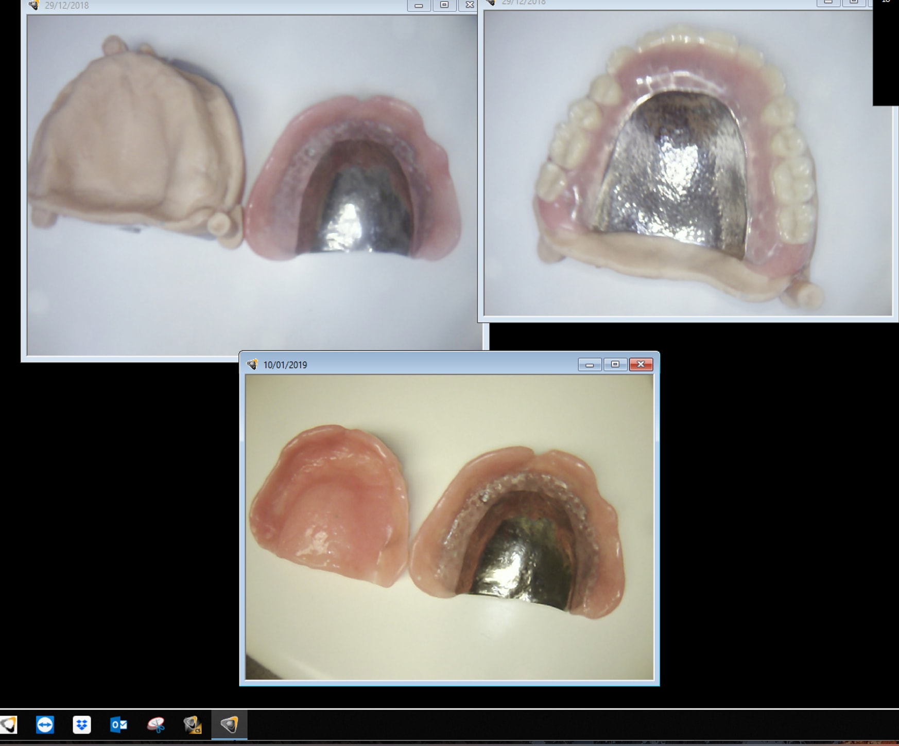Screen dimensions: 899x746
Task: Open Outlook from the taskbar
Action: pyautogui.click(x=118, y=724)
